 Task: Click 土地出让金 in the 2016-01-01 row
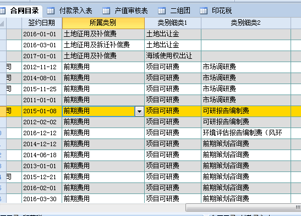coord(173,34)
